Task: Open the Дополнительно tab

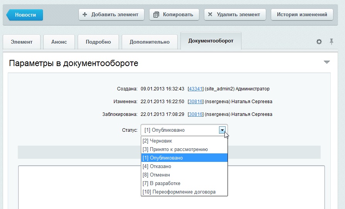Action: (x=150, y=42)
